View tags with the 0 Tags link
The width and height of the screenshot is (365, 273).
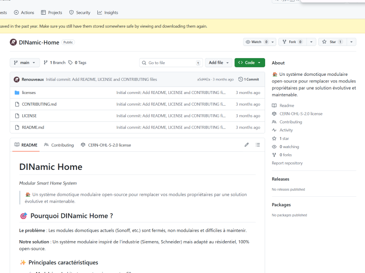(x=78, y=63)
